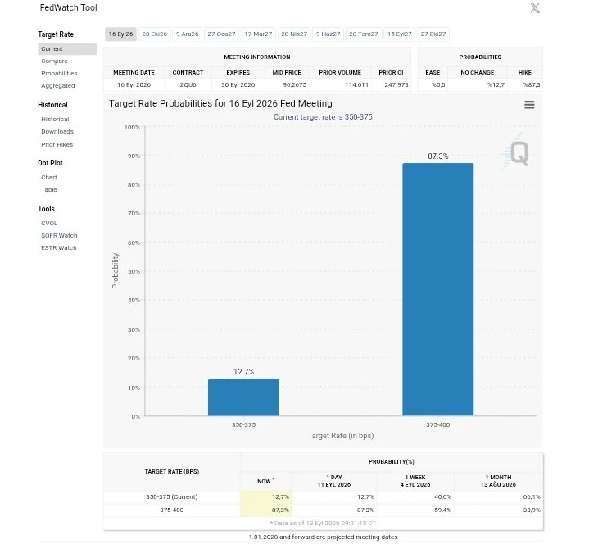Click 'Current target rate is 350-375' text
This screenshot has height=544, width=589.
tap(323, 117)
